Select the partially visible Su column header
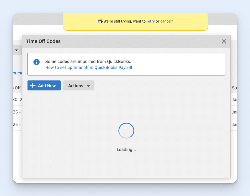 coord(234,88)
